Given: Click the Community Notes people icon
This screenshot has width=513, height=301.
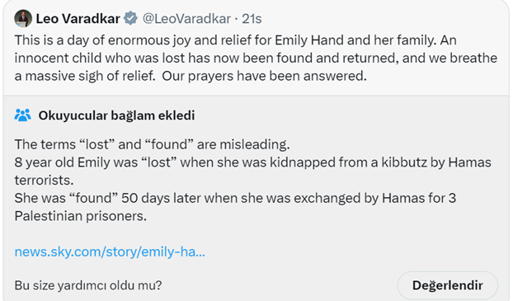Looking at the screenshot, I should pyautogui.click(x=23, y=115).
